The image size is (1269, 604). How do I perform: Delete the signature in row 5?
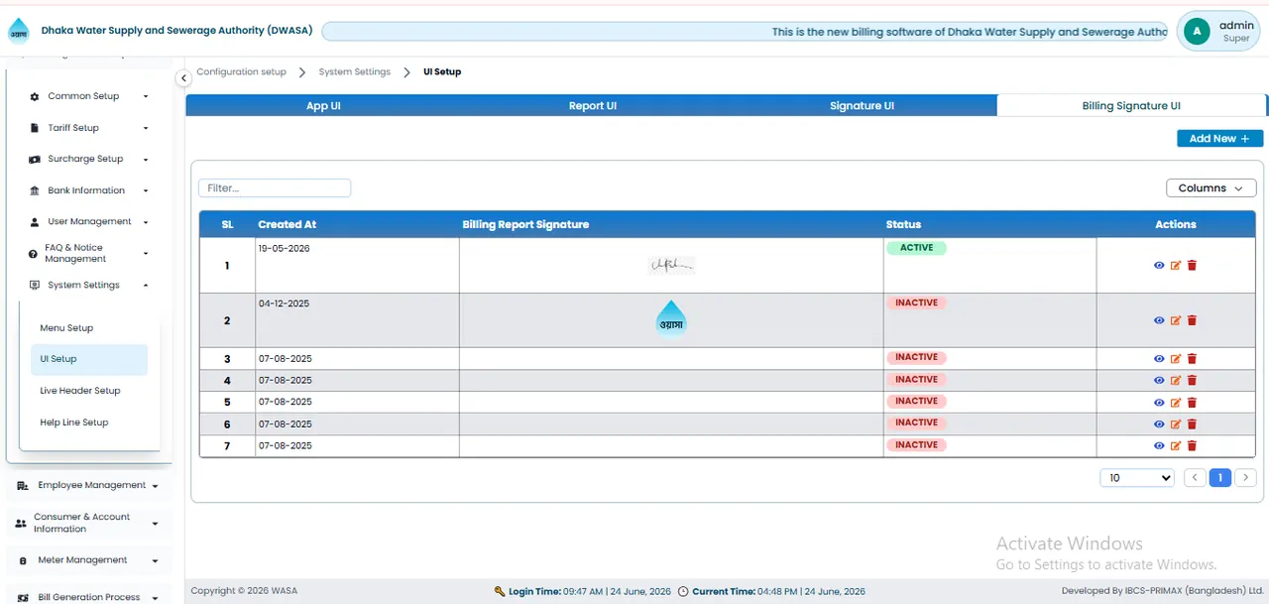(1192, 403)
